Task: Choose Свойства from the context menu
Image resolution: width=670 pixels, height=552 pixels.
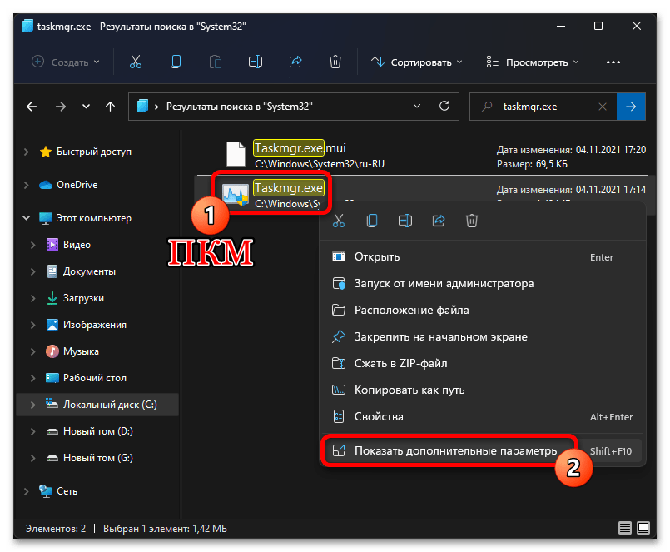Action: click(482, 416)
